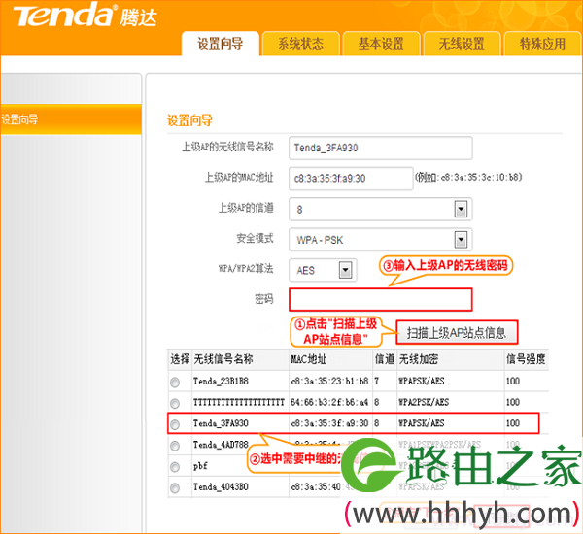This screenshot has height=534, width=583.
Task: Switch to the 系统状态 tab
Action: (301, 44)
